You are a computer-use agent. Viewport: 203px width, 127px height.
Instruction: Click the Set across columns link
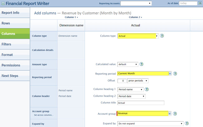[x=43, y=115]
